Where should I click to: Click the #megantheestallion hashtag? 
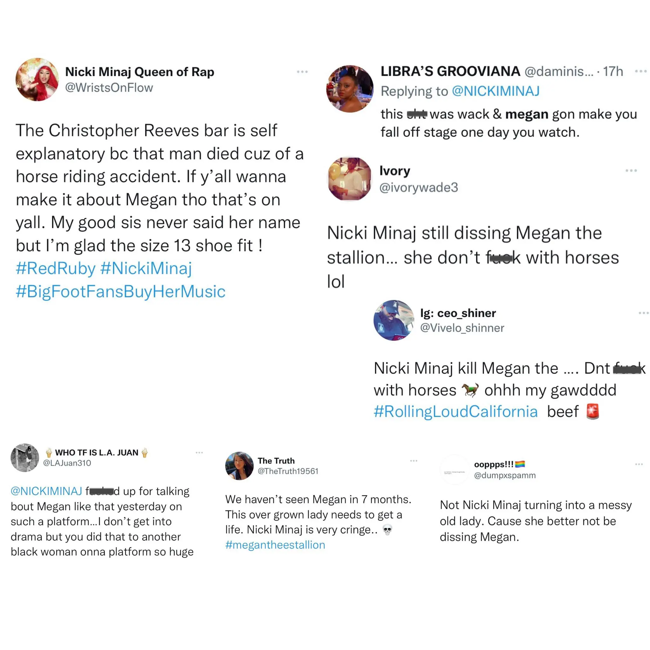click(275, 545)
